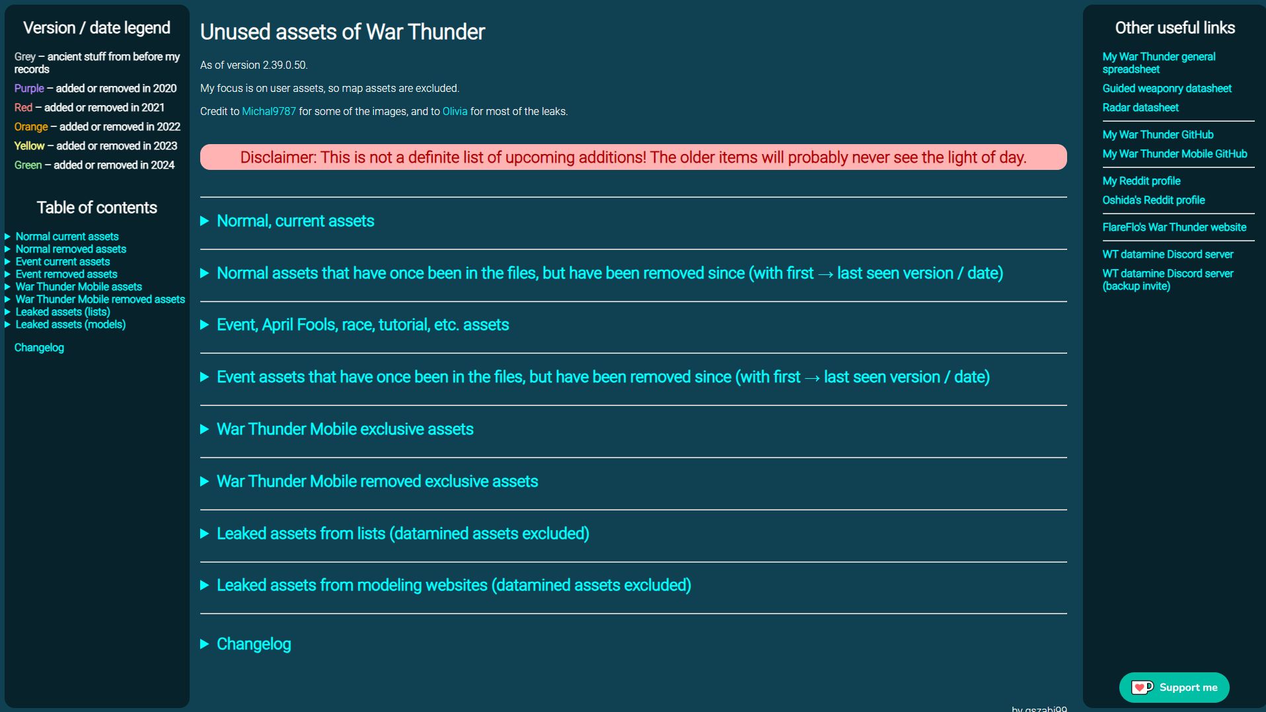Expand War Thunder Mobile exclusive assets section
Viewport: 1266px width, 712px height.
click(344, 429)
